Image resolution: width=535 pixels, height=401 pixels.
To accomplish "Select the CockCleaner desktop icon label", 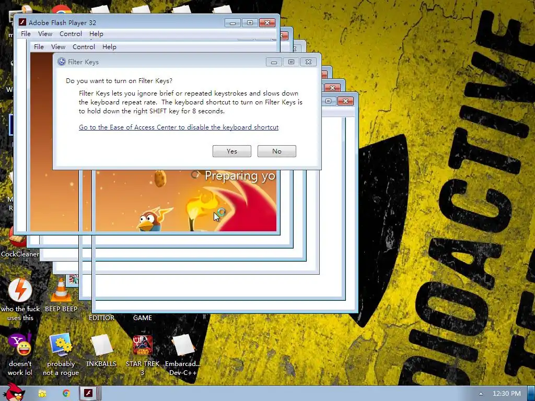I will 20,254.
